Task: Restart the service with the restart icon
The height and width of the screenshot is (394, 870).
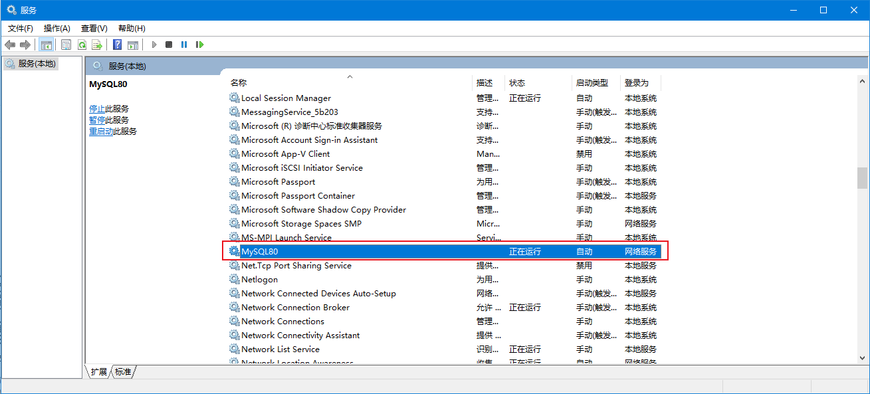Action: (x=199, y=45)
